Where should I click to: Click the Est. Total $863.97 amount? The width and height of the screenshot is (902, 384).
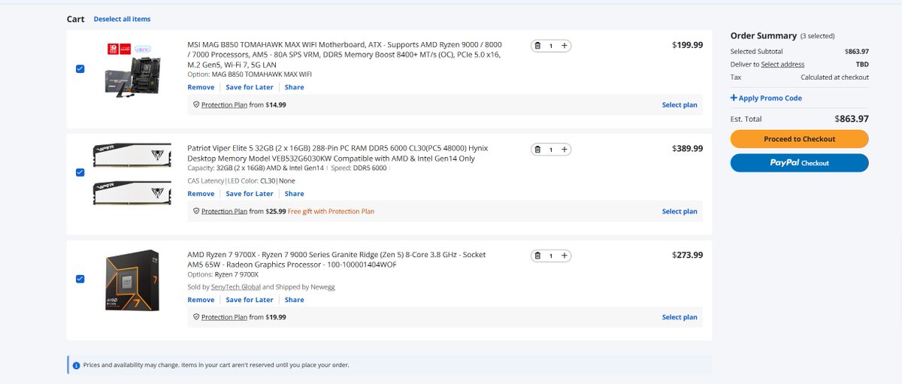pyautogui.click(x=852, y=119)
